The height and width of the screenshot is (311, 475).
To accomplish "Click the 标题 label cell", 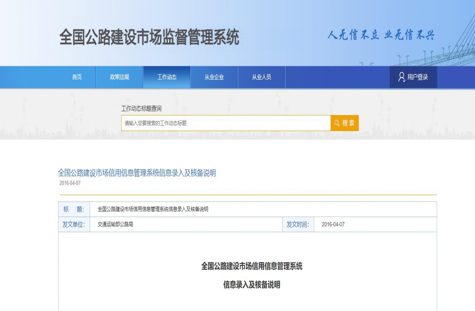I will pyautogui.click(x=74, y=209).
